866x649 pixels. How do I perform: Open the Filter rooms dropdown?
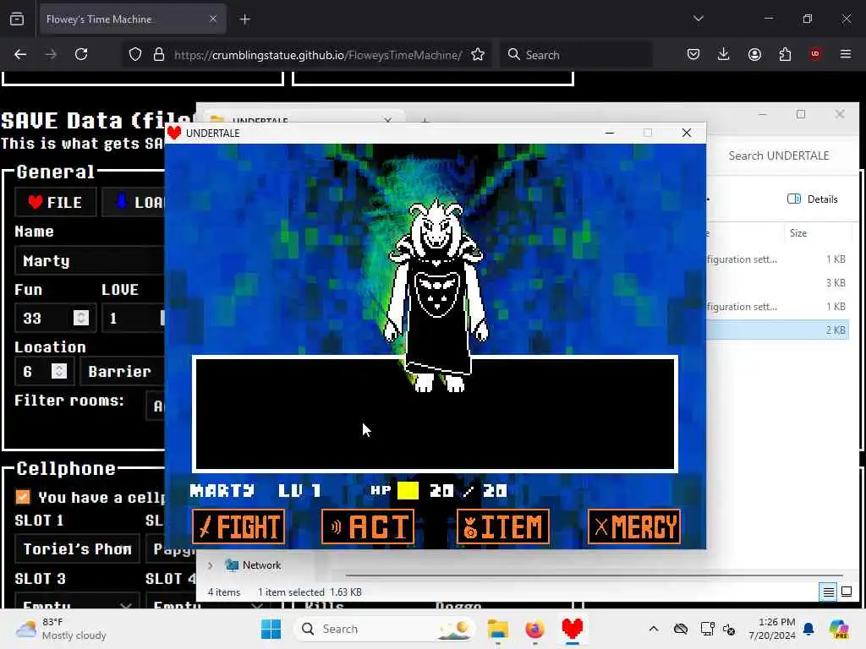156,406
